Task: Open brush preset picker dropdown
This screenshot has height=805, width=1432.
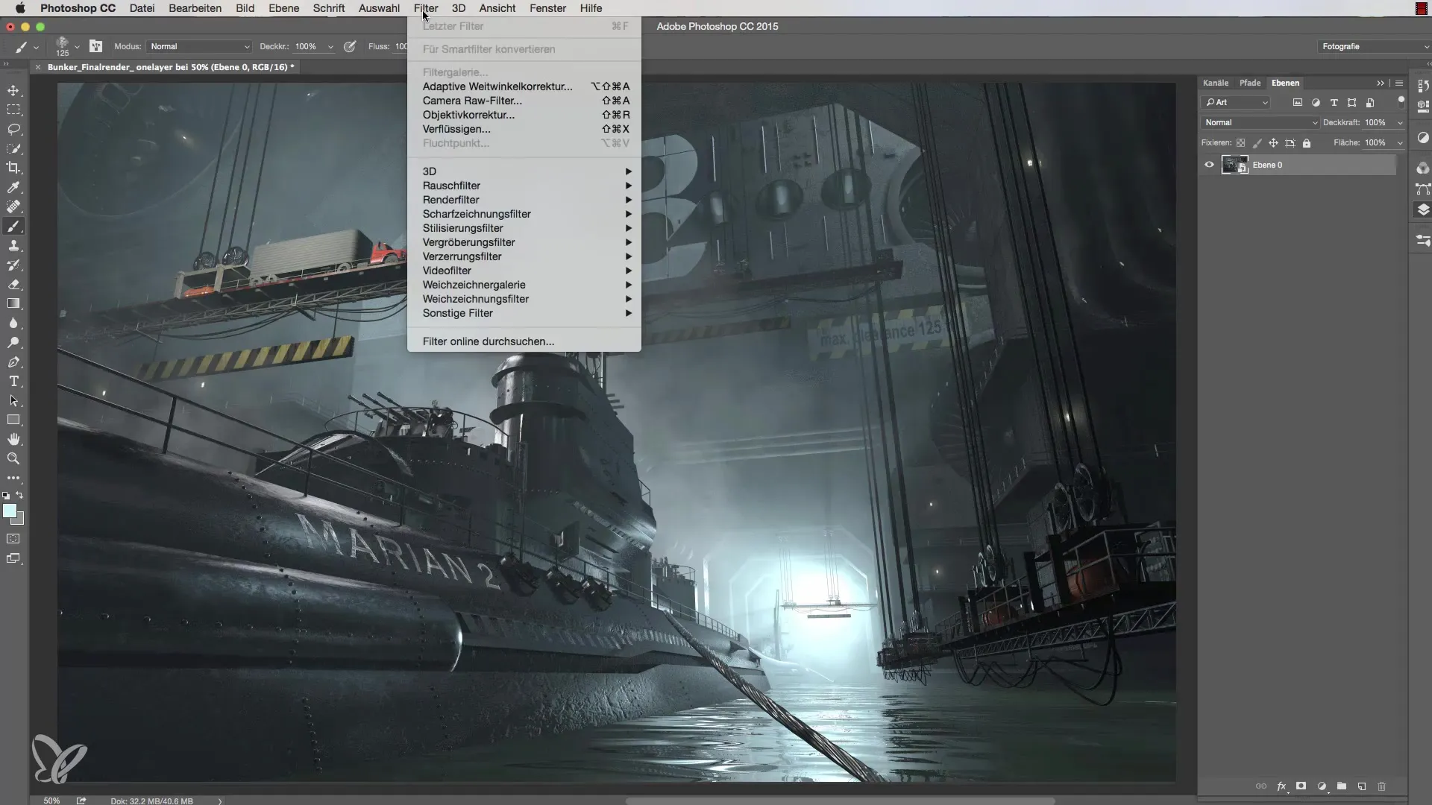Action: 77,46
